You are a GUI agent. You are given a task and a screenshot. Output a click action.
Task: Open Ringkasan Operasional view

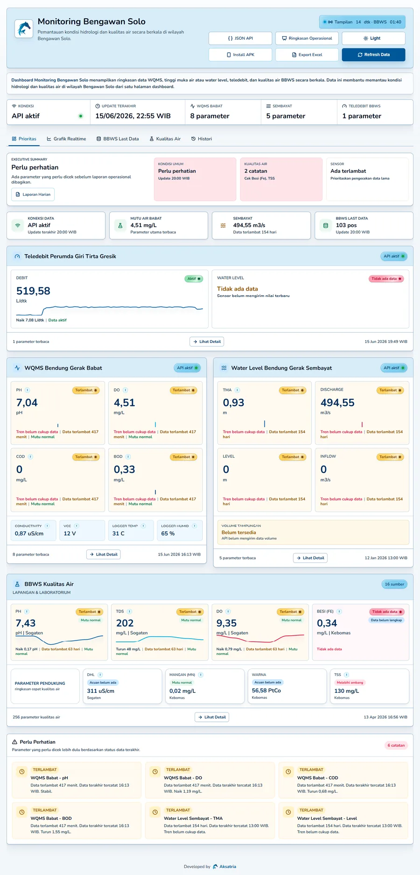(307, 38)
